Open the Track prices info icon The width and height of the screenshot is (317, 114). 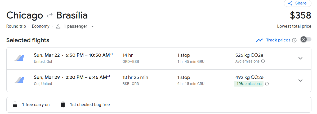point(294,40)
